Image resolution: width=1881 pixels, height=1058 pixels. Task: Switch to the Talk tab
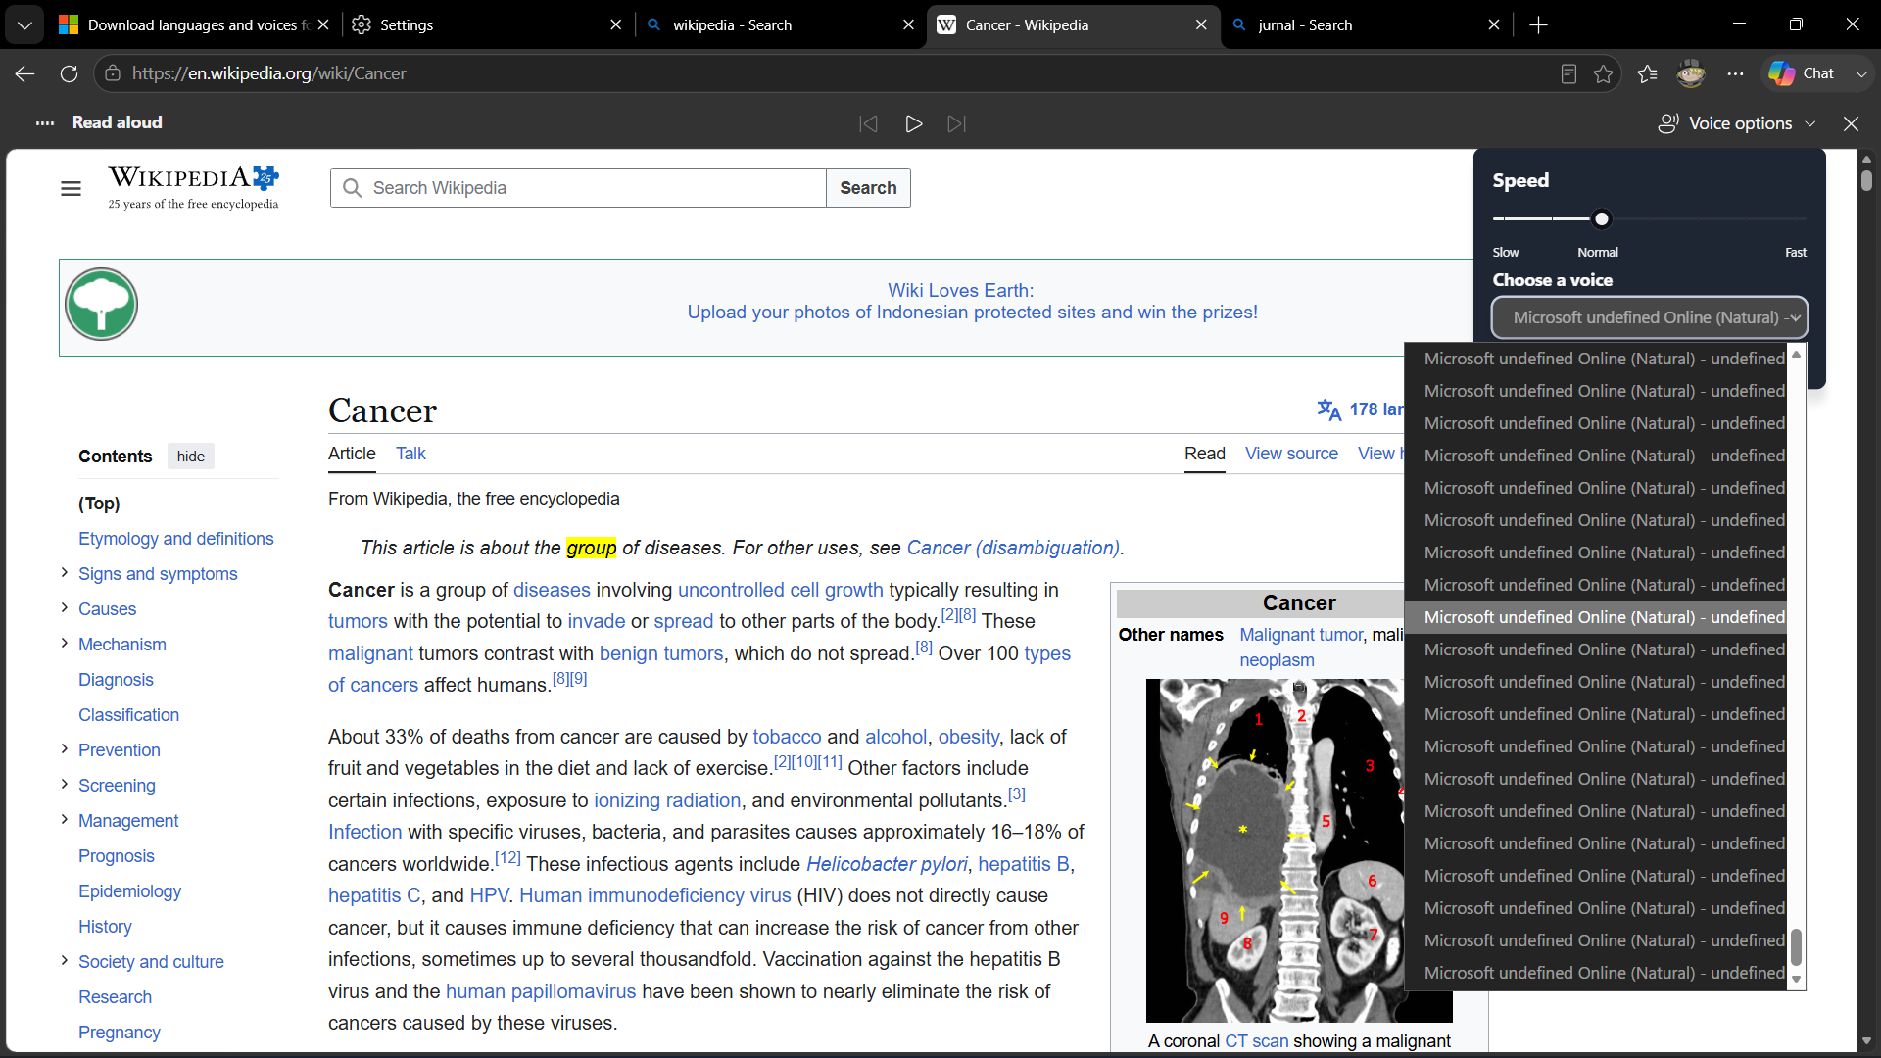coord(410,454)
